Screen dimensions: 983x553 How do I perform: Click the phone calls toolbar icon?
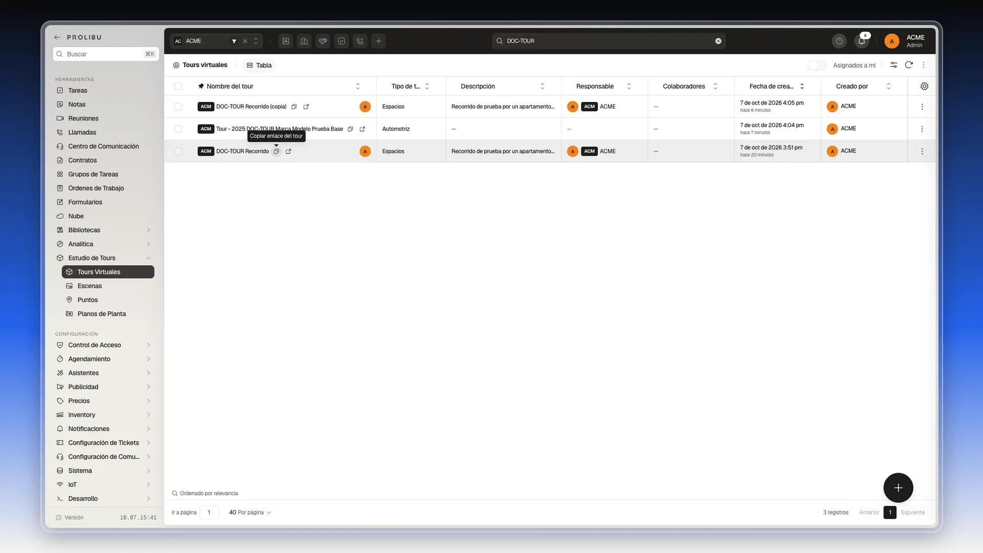click(x=360, y=41)
